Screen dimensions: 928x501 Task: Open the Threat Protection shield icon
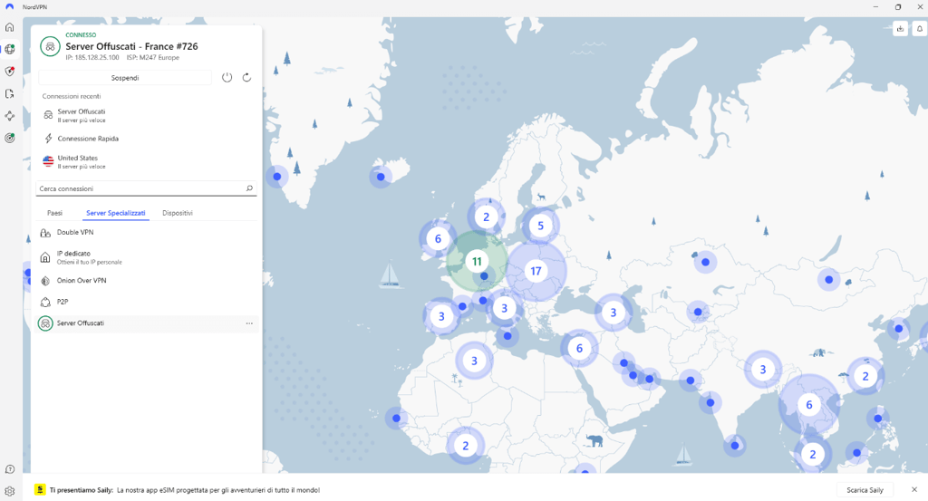pyautogui.click(x=9, y=72)
